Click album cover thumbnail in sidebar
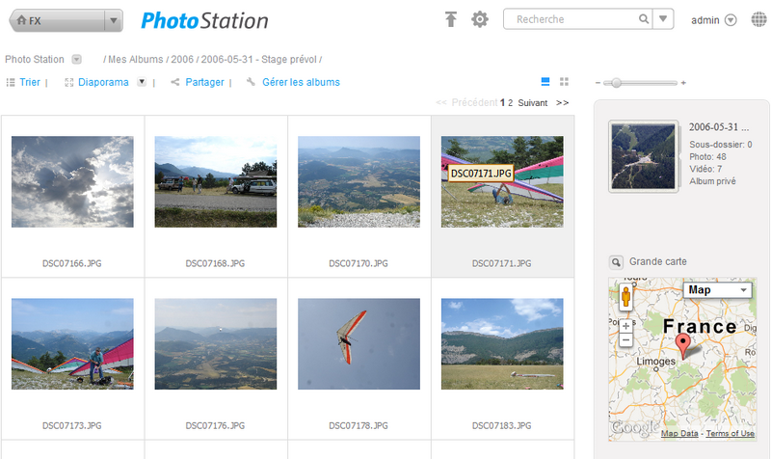The height and width of the screenshot is (459, 771). pos(644,156)
